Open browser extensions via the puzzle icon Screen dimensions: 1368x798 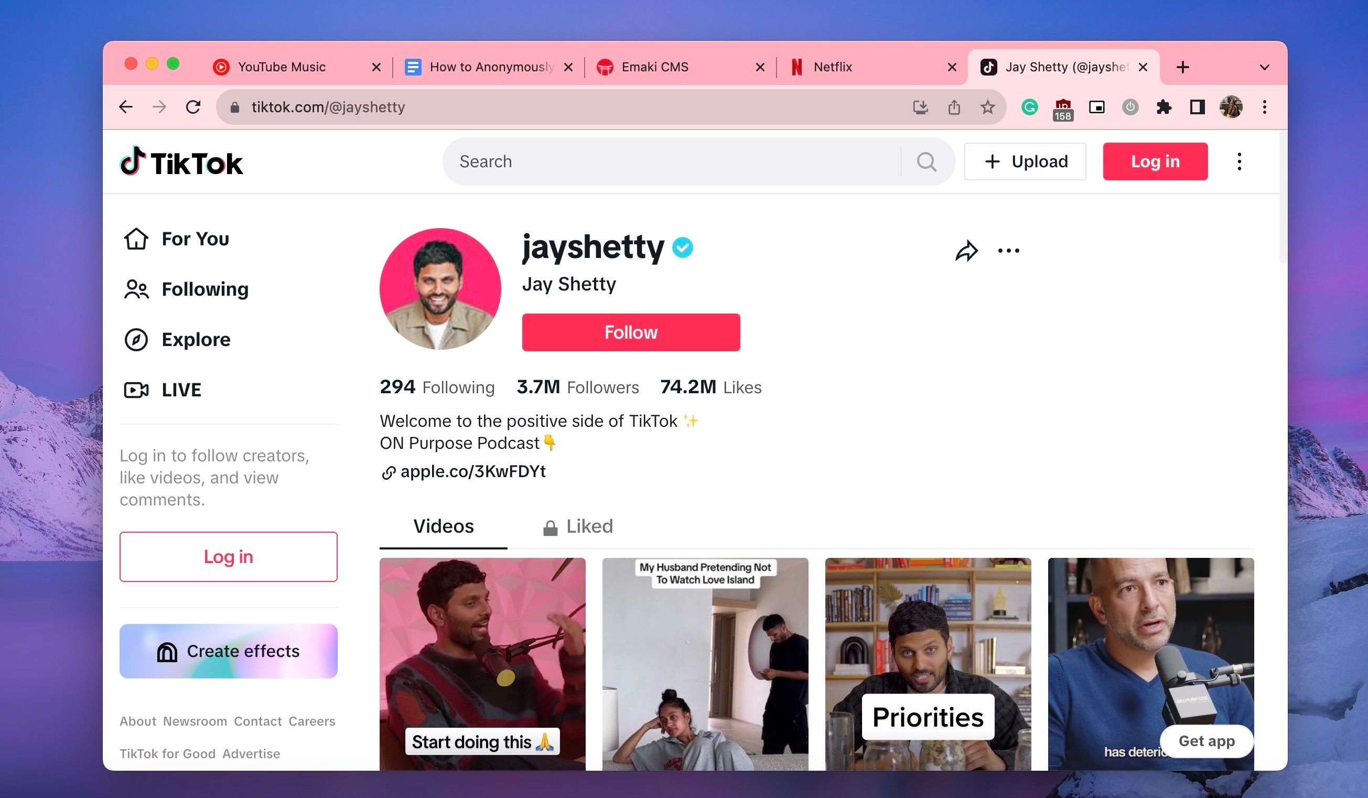[1164, 107]
